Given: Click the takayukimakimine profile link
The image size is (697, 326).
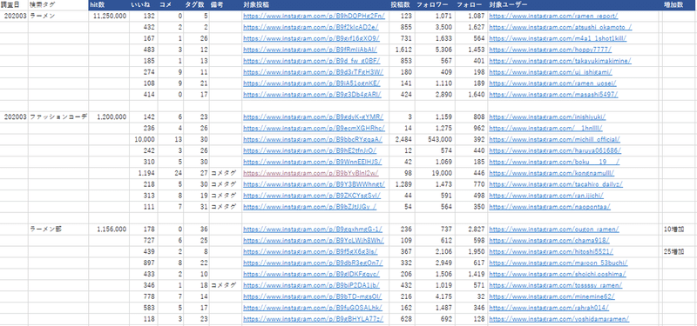Looking at the screenshot, I should [560, 61].
